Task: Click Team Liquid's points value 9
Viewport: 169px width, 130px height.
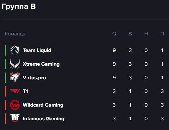Action: 114,50
